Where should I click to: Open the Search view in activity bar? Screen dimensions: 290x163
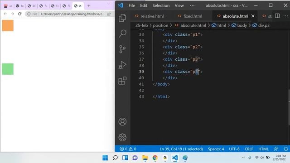click(122, 34)
